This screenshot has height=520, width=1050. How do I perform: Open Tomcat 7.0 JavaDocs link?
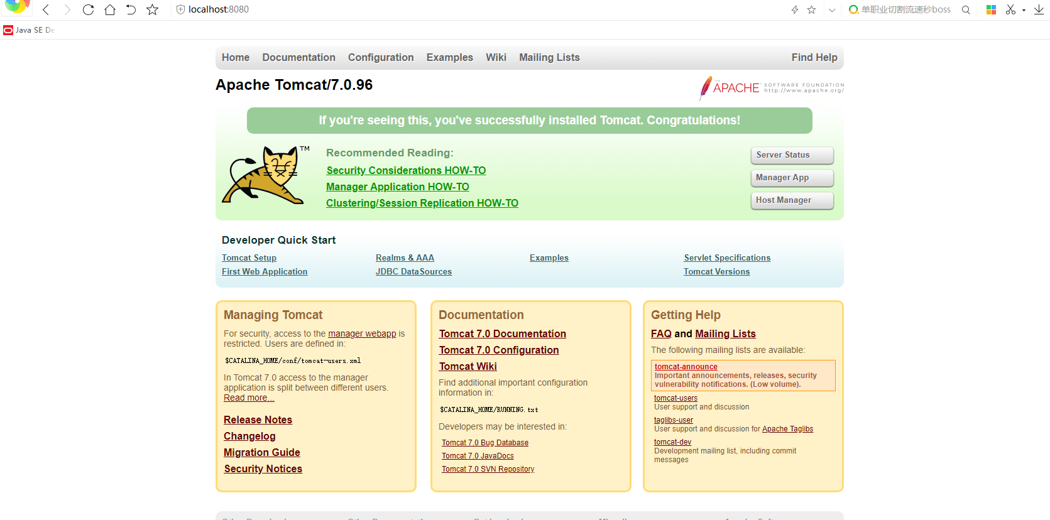click(478, 456)
